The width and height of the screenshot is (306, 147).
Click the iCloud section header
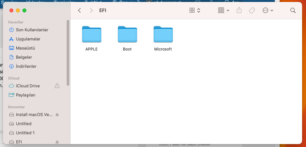(14, 78)
